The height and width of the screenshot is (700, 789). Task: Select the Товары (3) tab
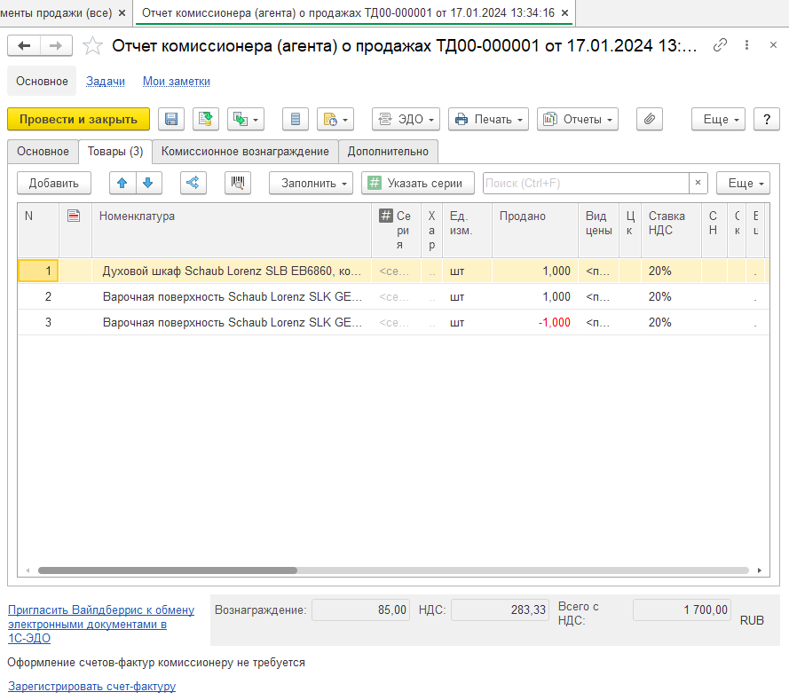click(x=115, y=152)
